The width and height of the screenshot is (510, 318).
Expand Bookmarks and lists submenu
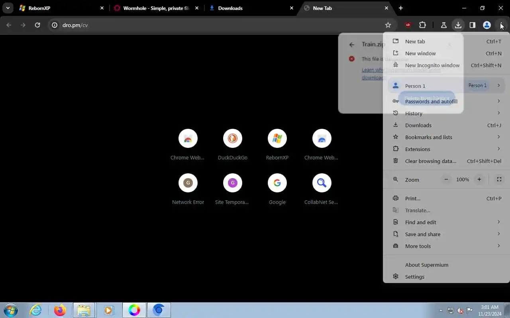pyautogui.click(x=446, y=137)
